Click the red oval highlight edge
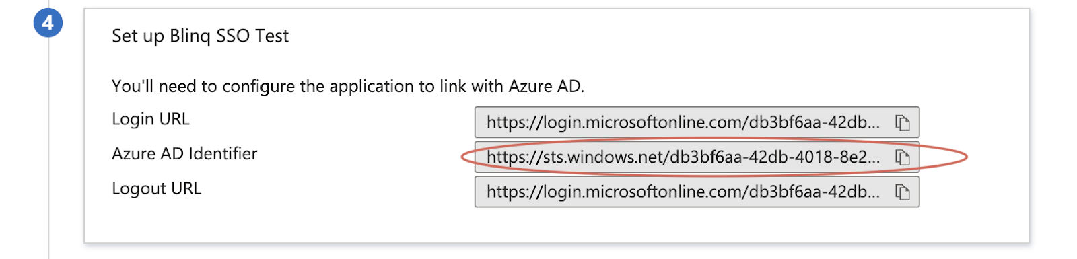 (x=967, y=157)
